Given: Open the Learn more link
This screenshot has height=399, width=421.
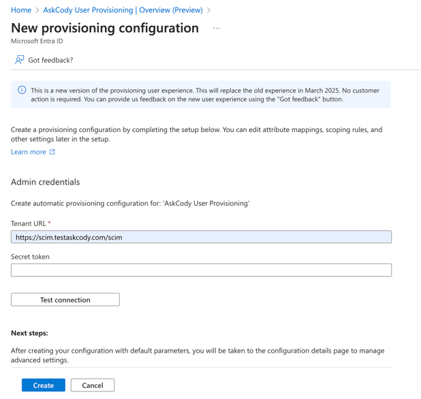Looking at the screenshot, I should [x=29, y=152].
